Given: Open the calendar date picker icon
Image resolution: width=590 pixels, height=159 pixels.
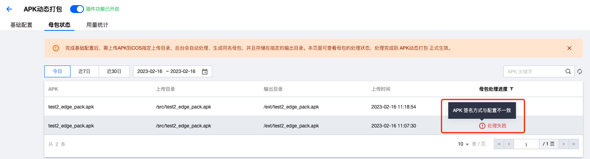Looking at the screenshot, I should [x=205, y=71].
